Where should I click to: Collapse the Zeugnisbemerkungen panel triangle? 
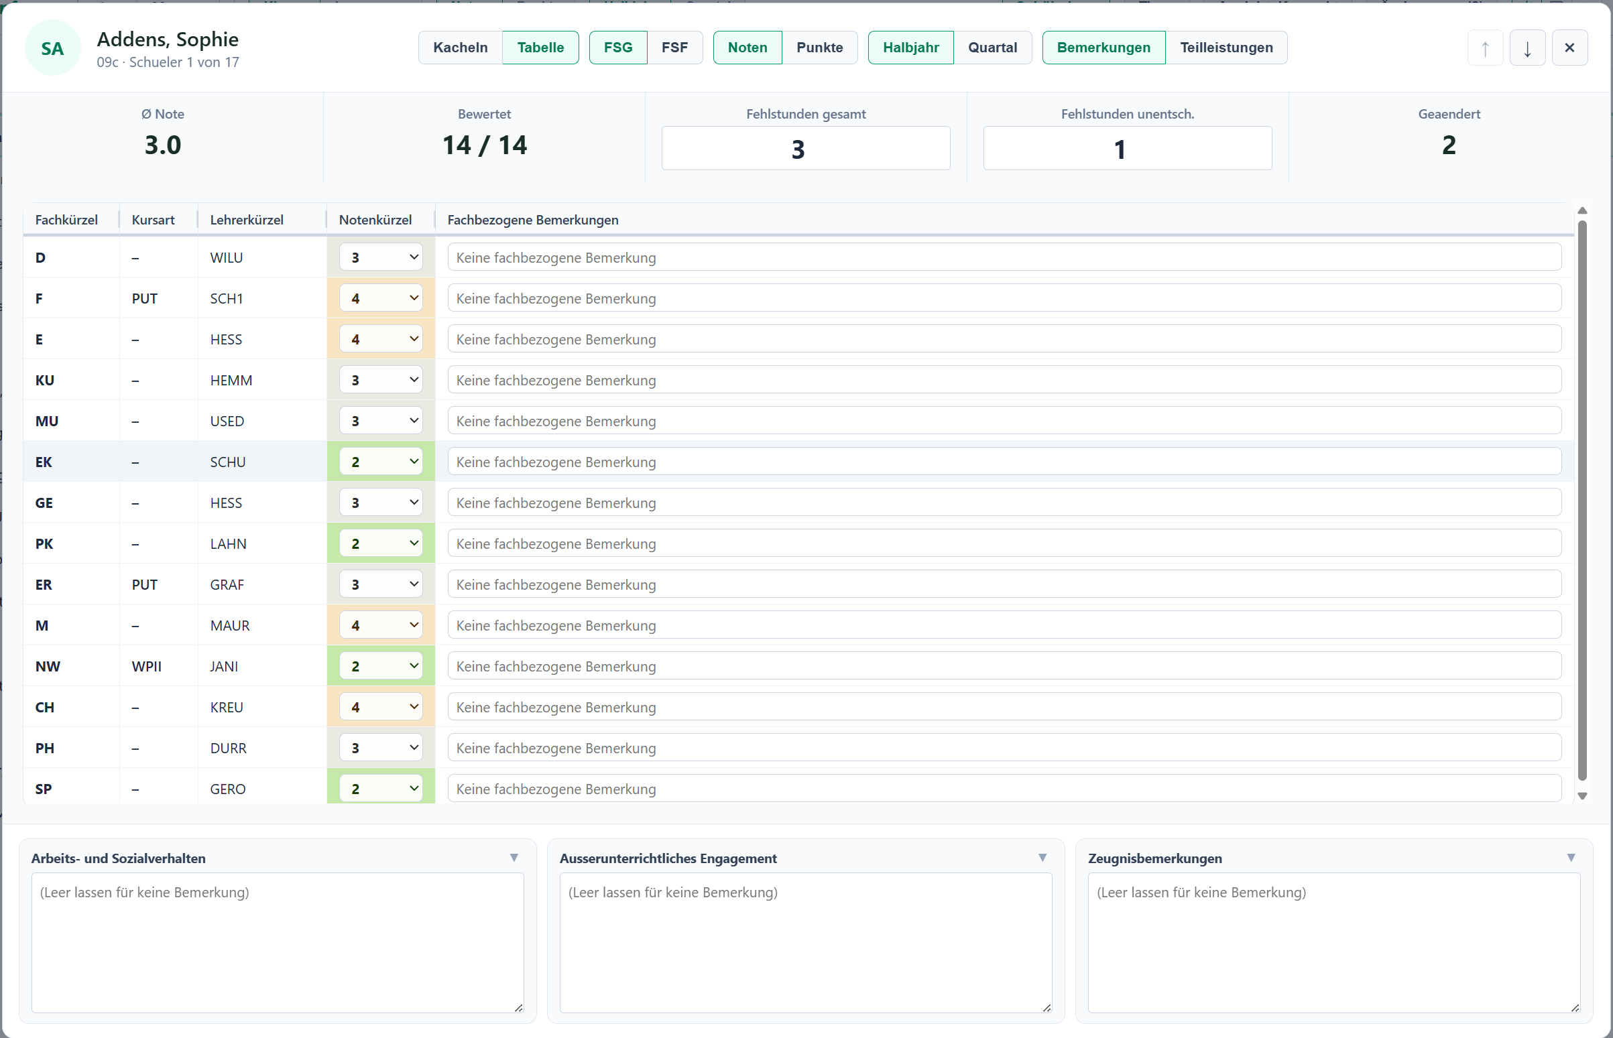point(1571,857)
